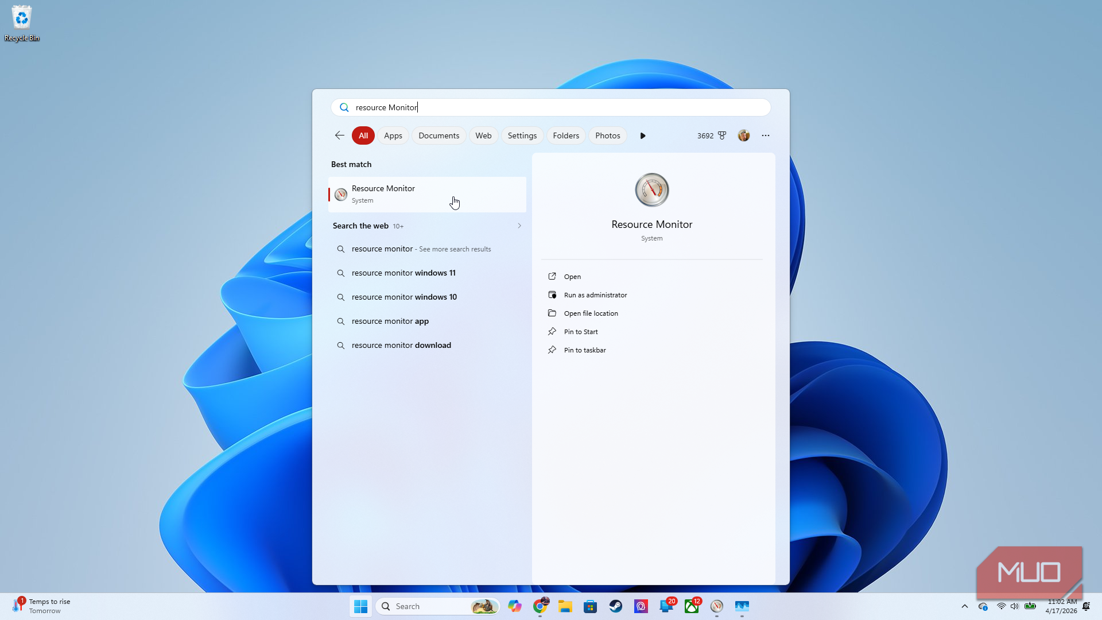Open the taskbar app with badge 20

(666, 606)
